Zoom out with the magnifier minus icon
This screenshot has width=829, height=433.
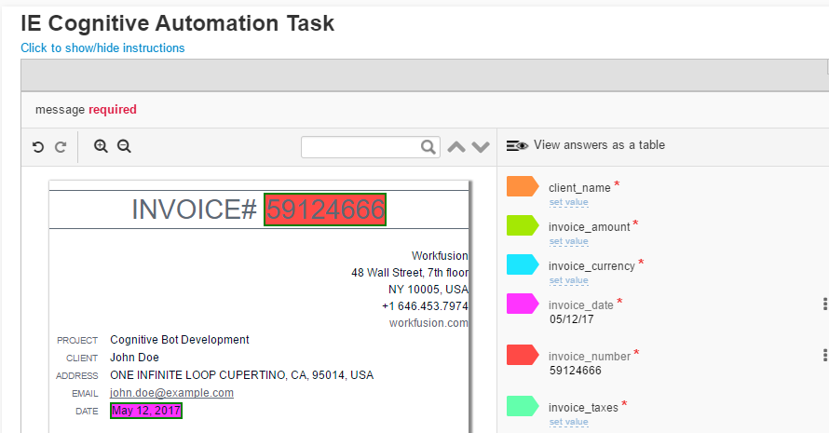coord(124,146)
